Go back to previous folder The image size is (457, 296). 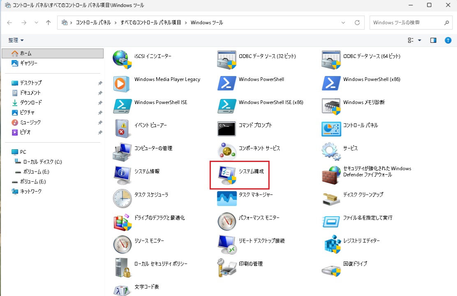(9, 23)
